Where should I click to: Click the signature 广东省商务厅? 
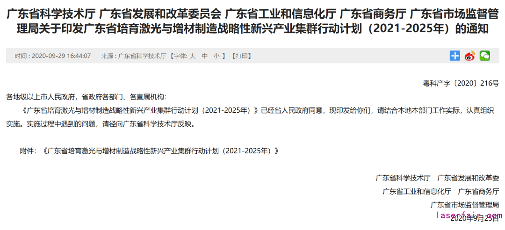point(479,191)
